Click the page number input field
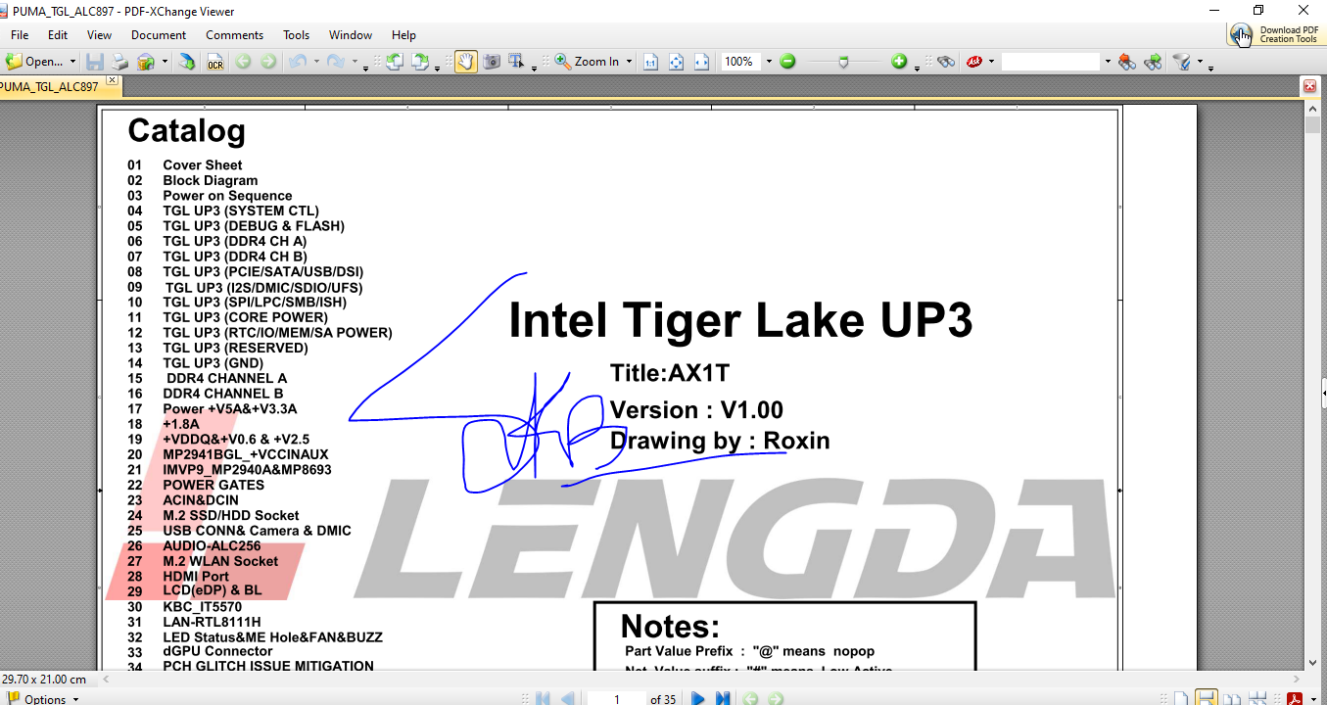The height and width of the screenshot is (705, 1327). click(x=616, y=699)
